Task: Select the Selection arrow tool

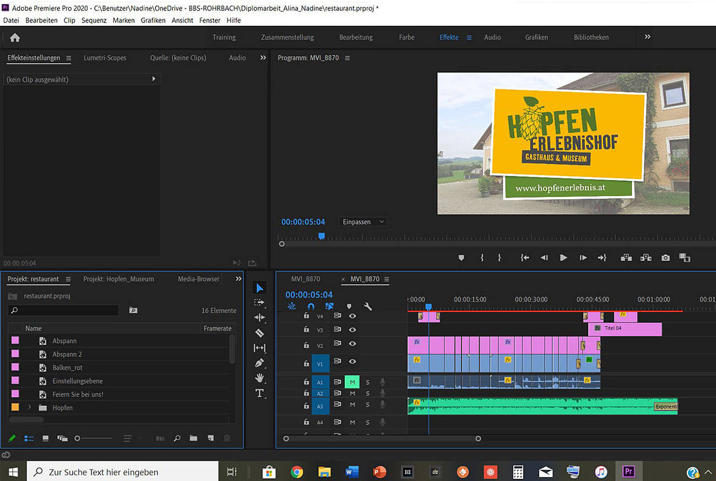Action: coord(260,288)
